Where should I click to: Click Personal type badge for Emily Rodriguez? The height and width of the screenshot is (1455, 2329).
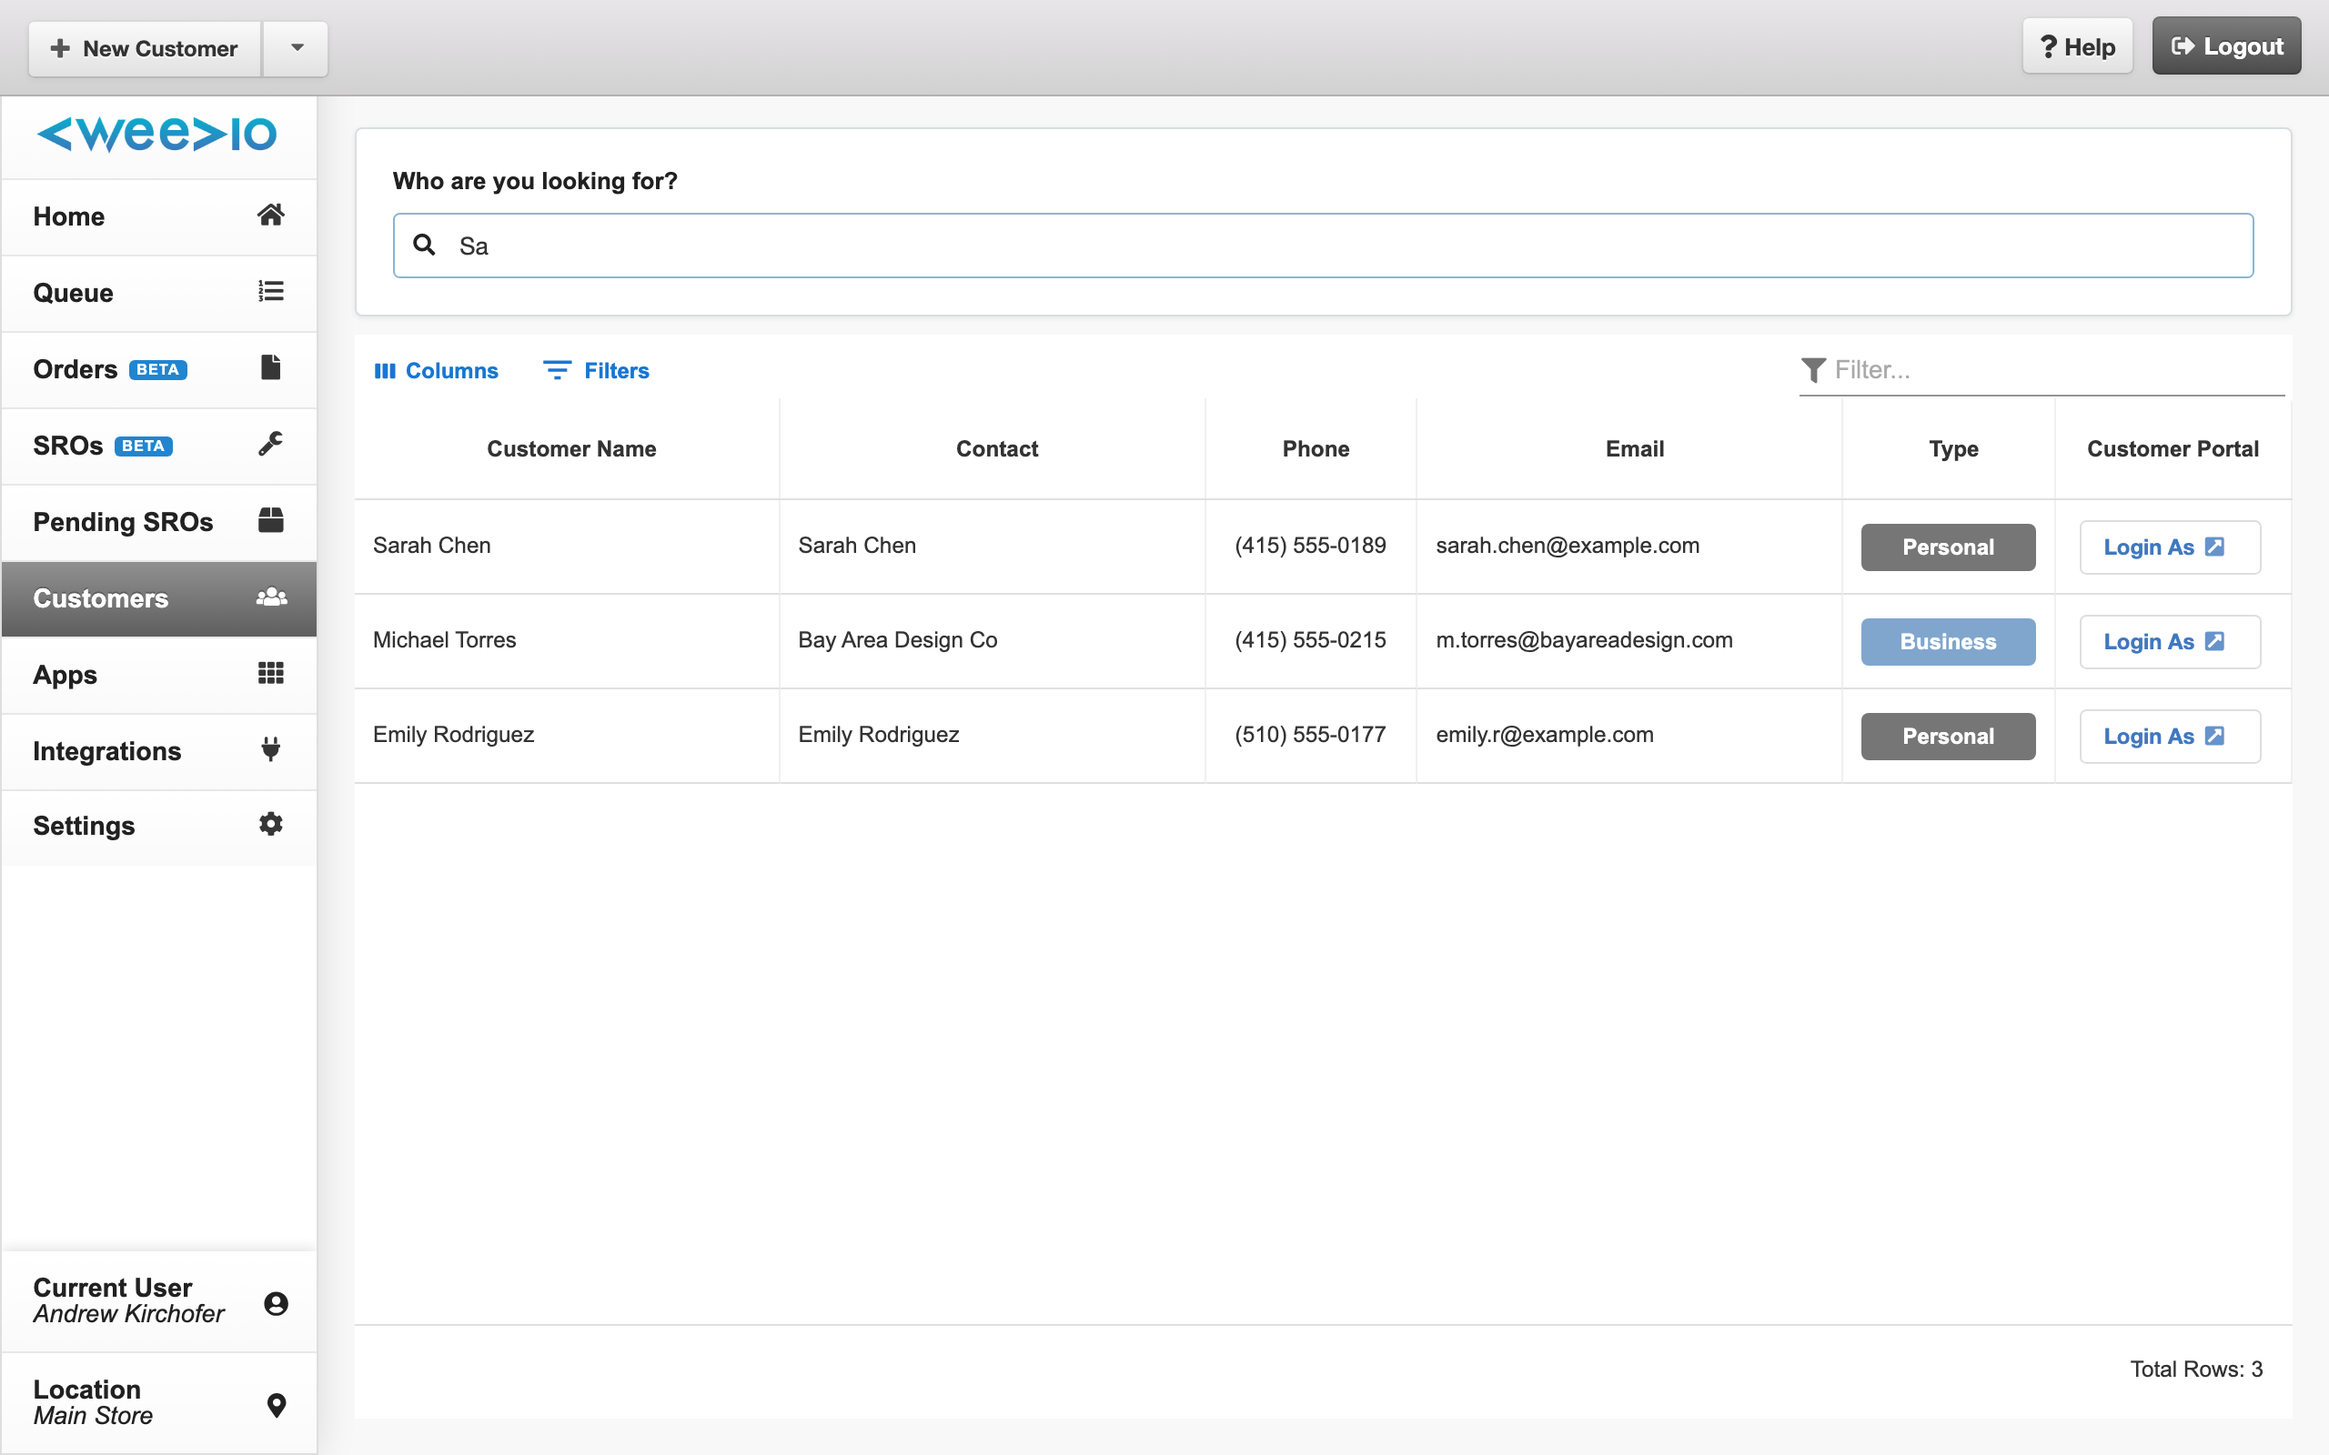pyautogui.click(x=1947, y=737)
